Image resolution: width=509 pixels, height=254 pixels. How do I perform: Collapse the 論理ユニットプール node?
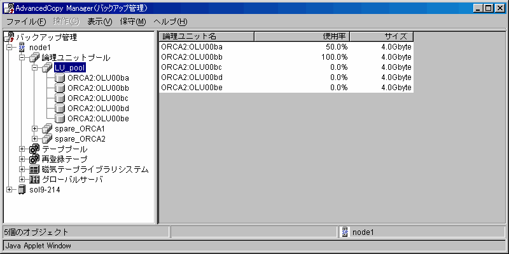click(x=22, y=58)
